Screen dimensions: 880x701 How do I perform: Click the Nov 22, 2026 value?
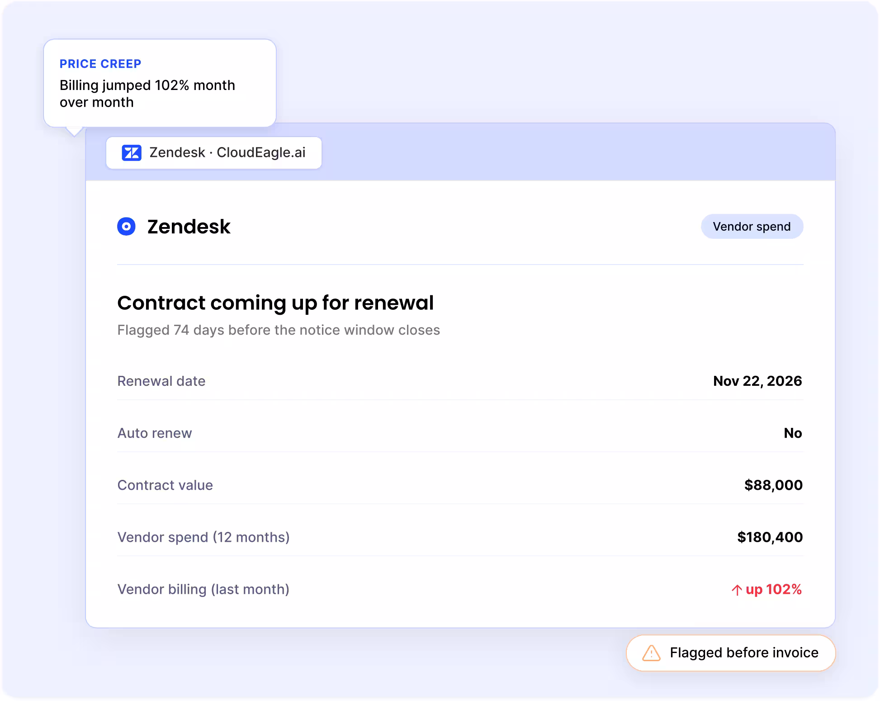click(757, 381)
